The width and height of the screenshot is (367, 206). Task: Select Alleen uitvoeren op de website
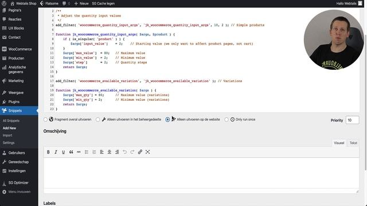pyautogui.click(x=167, y=120)
